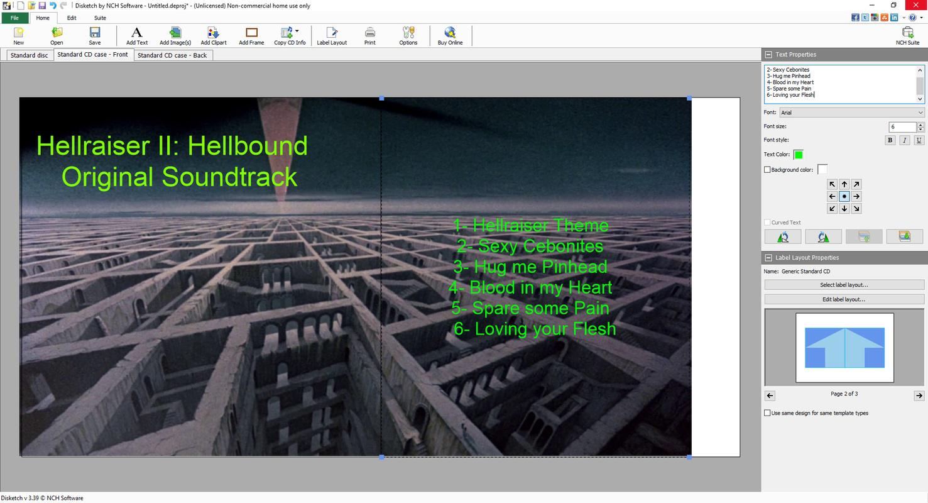928x503 pixels.
Task: Click the quick-access open folder icon
Action: 31,6
